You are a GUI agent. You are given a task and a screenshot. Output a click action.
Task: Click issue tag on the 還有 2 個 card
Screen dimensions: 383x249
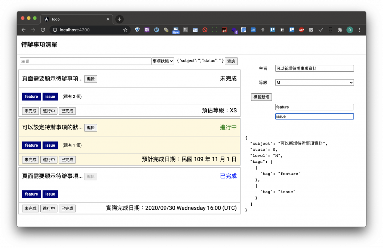pyautogui.click(x=50, y=97)
